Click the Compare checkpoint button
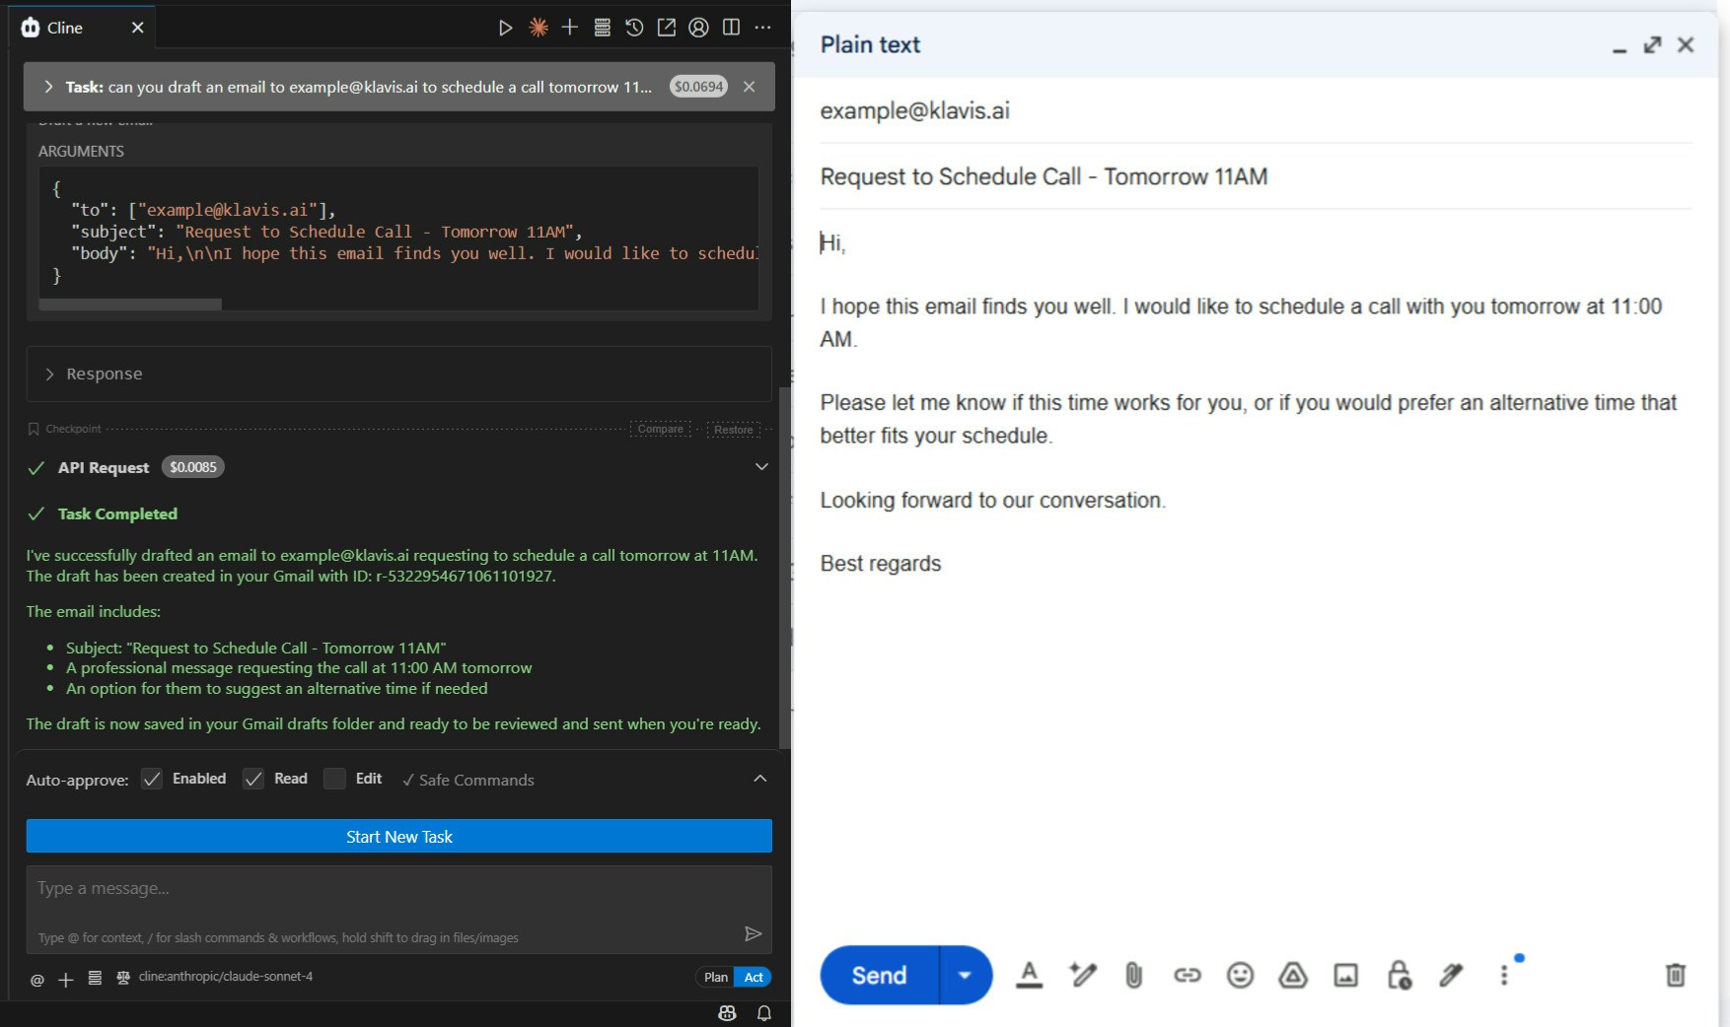The height and width of the screenshot is (1027, 1730). pos(660,429)
